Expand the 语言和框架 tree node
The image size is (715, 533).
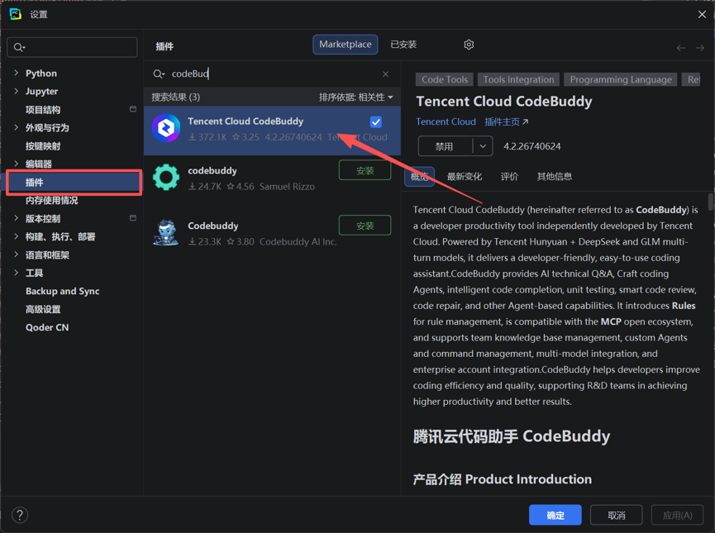(16, 255)
